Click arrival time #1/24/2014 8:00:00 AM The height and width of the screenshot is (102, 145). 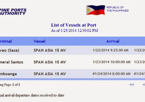point(112,74)
